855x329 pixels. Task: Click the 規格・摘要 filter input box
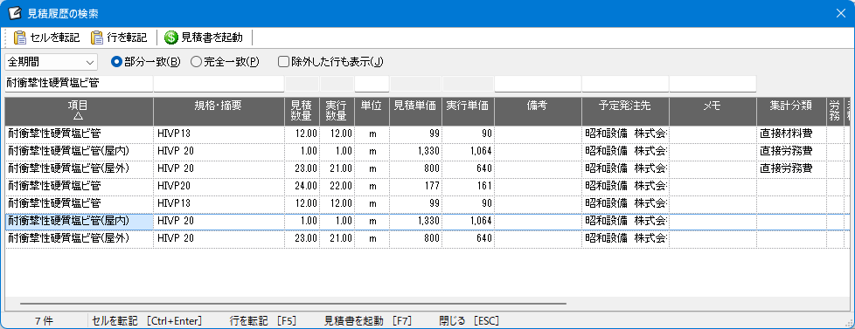219,83
